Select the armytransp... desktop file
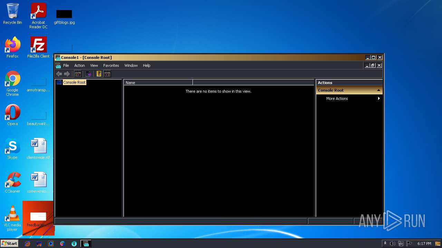The image size is (442, 248). (38, 85)
